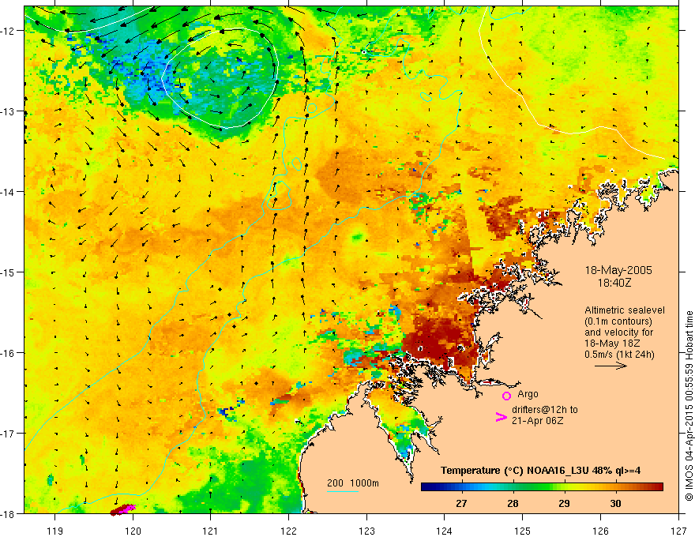Click the 29 colorbar tick label
The height and width of the screenshot is (537, 695).
coord(564,503)
